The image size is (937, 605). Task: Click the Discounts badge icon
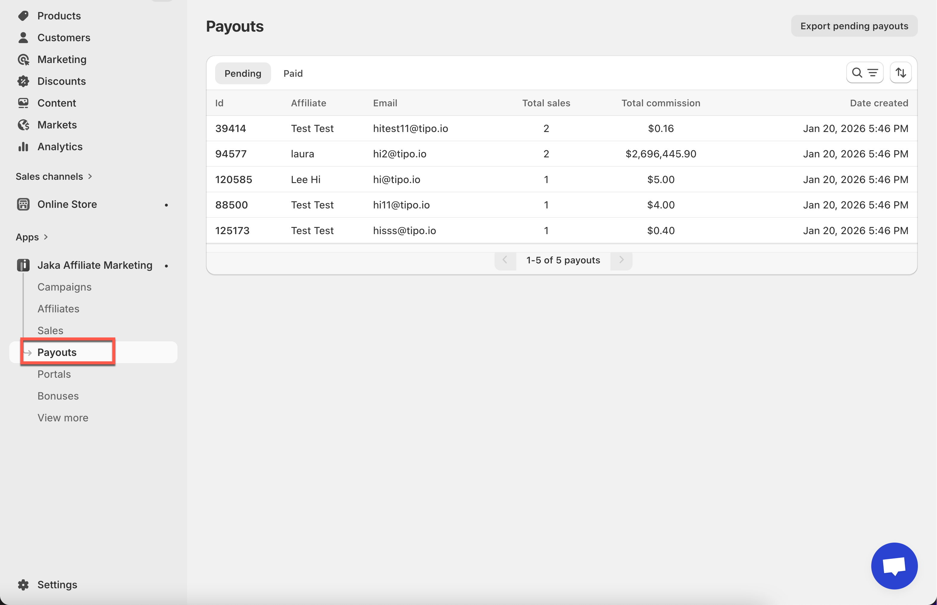23,81
